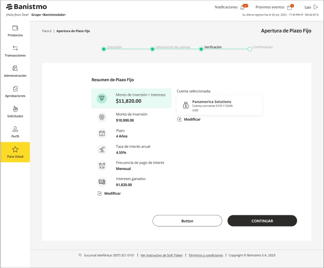
Task: Click the 4.55% interest rate value
Action: (121, 152)
